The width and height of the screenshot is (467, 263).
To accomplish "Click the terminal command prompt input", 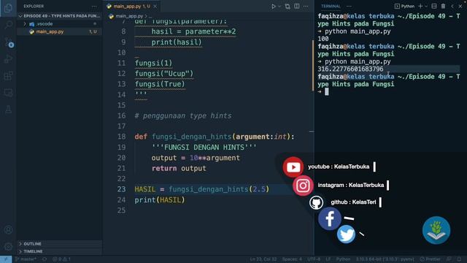I will (x=327, y=92).
